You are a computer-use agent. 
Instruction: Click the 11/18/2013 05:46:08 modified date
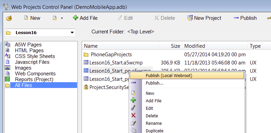click(215, 63)
